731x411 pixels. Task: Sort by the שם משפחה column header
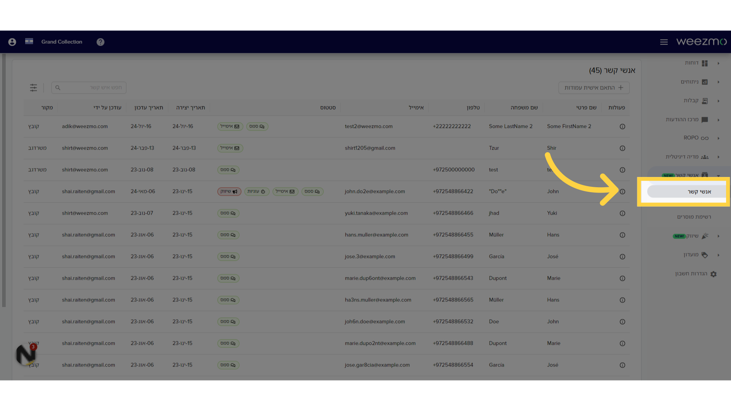pyautogui.click(x=524, y=108)
